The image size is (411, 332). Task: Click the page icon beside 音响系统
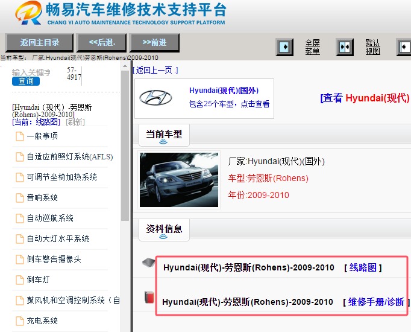20,198
